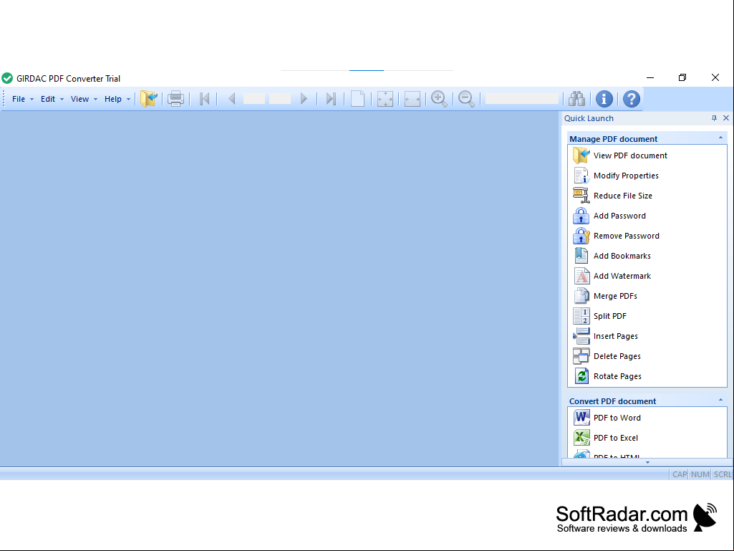Click the PDF to Excel link text
Image resolution: width=734 pixels, height=551 pixels.
click(616, 438)
